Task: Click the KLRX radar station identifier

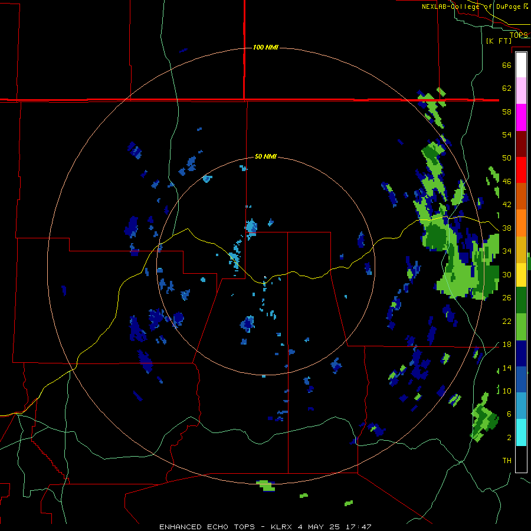Action: coord(282,527)
